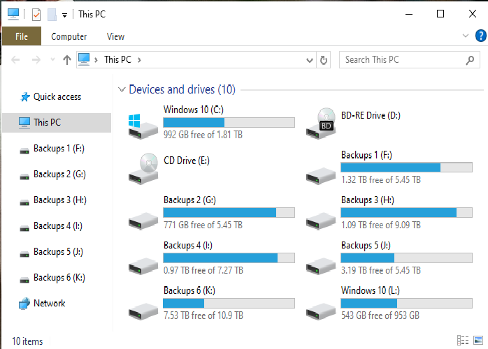This screenshot has width=488, height=349.
Task: Click the New folder quick access icon
Action: [52, 15]
